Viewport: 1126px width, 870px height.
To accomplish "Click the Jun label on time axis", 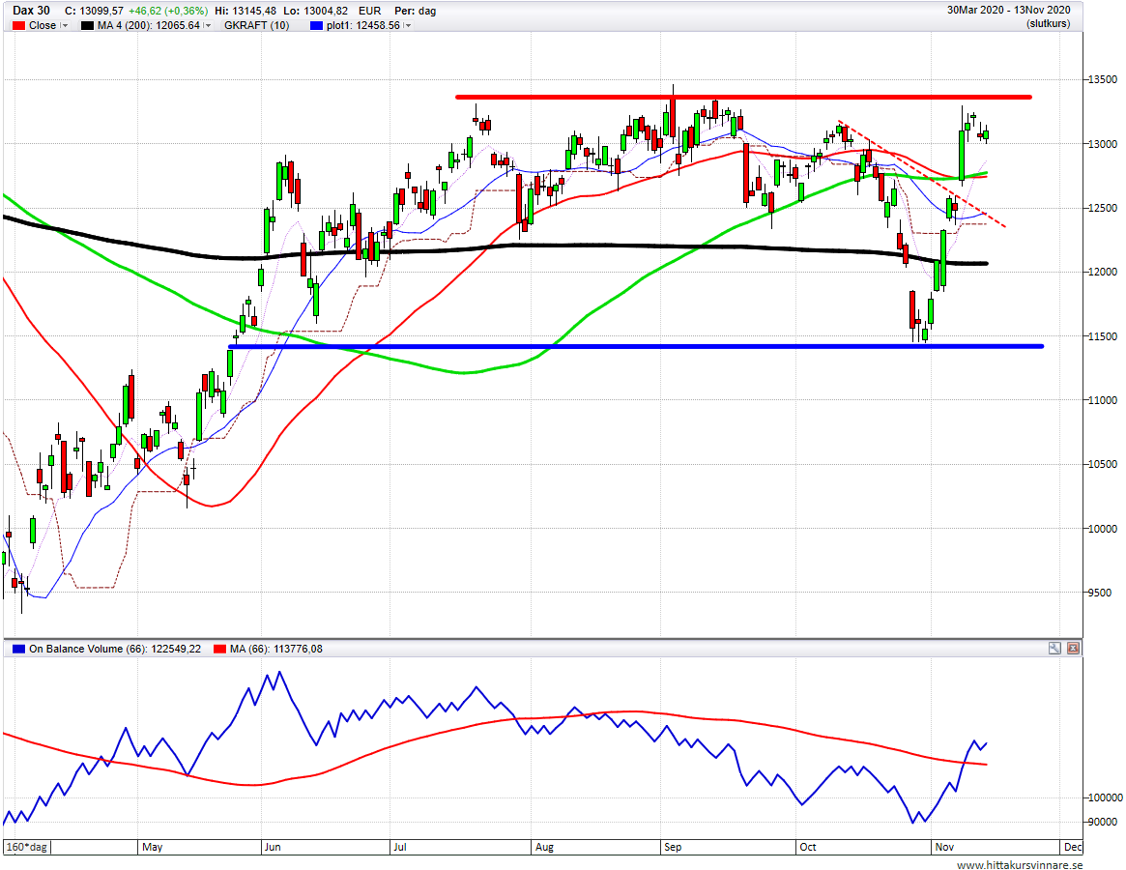I will [x=273, y=847].
